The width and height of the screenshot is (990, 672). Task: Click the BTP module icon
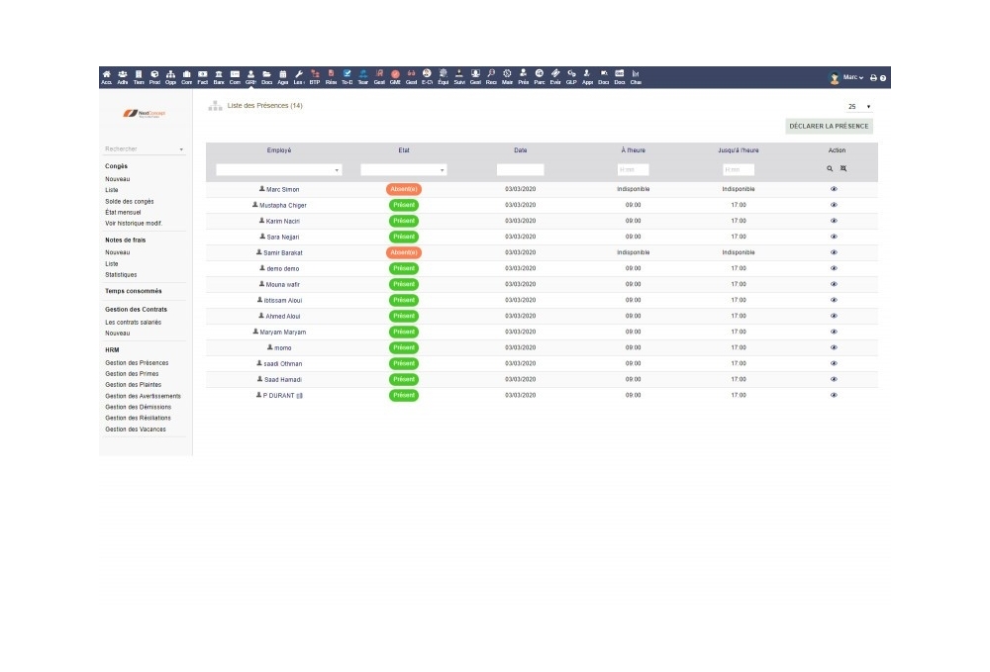[x=315, y=76]
